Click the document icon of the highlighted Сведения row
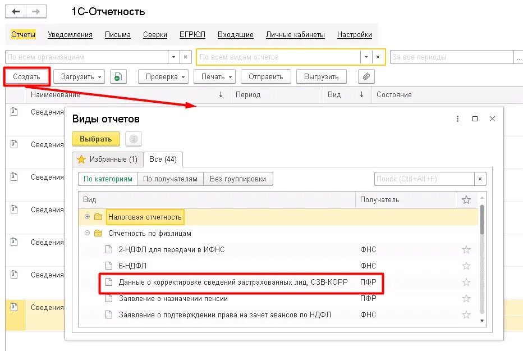The width and height of the screenshot is (523, 351). 14,307
